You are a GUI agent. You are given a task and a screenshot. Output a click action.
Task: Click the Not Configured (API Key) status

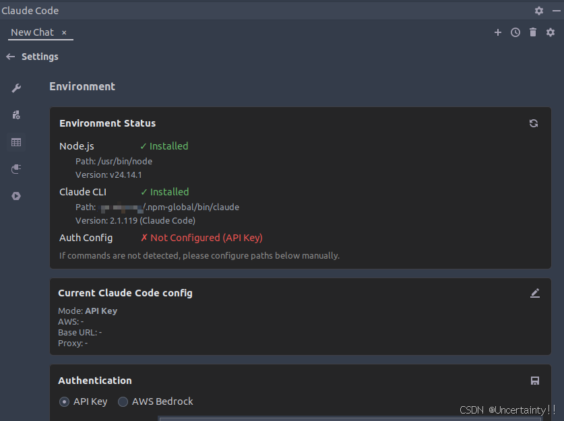coord(201,238)
